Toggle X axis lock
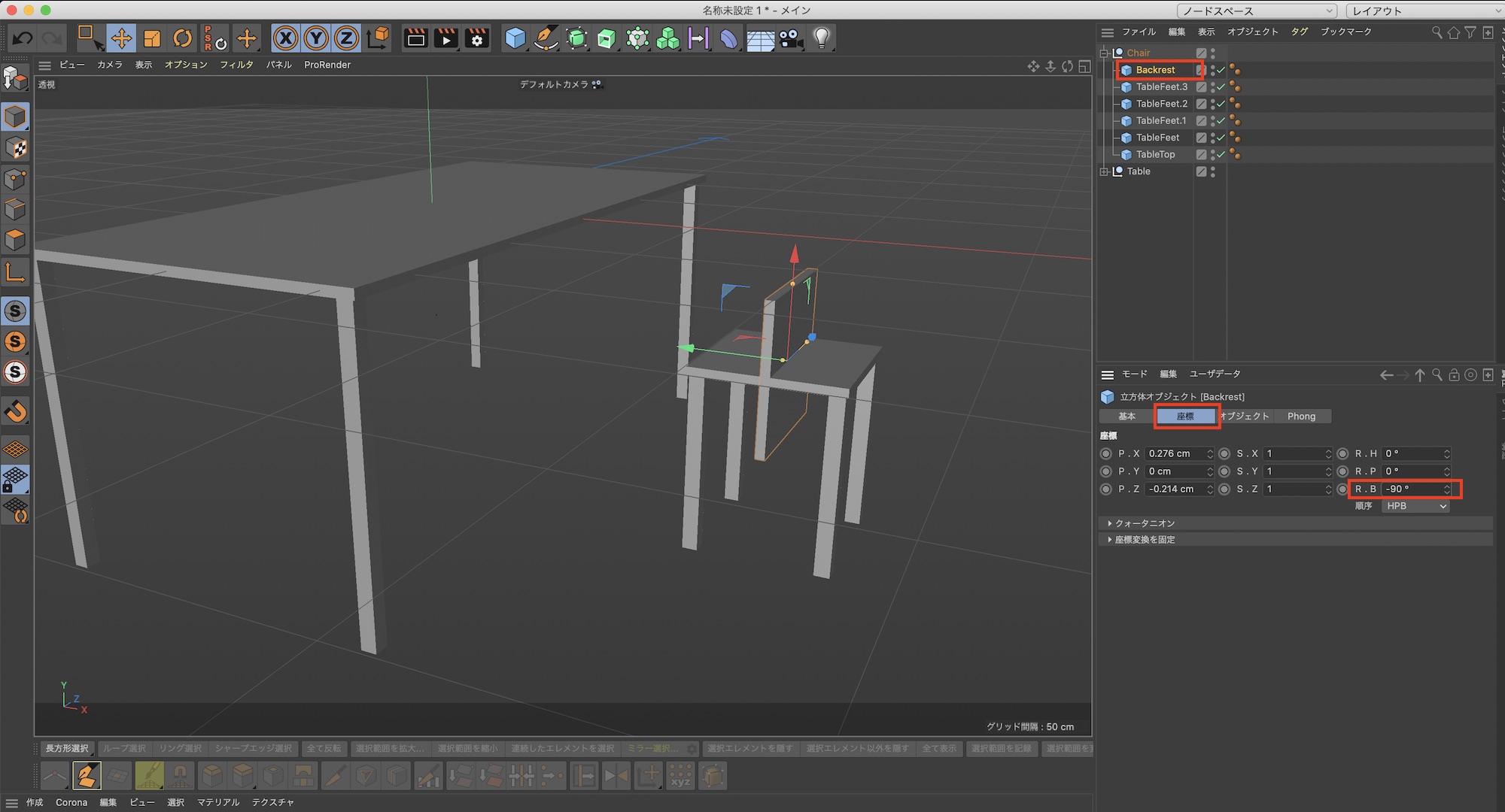Screen dimensions: 1505x812 (285, 38)
